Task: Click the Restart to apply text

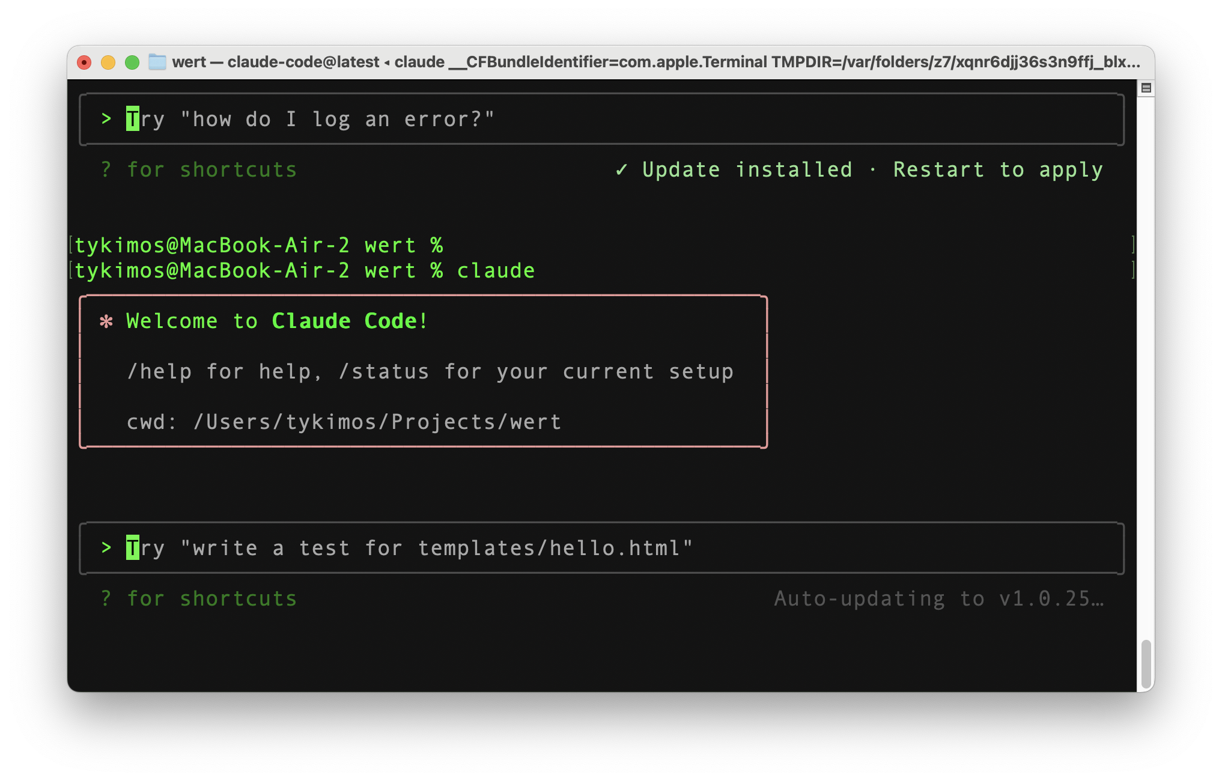Action: 997,170
